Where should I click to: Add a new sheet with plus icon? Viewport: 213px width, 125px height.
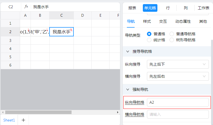tap(23, 120)
